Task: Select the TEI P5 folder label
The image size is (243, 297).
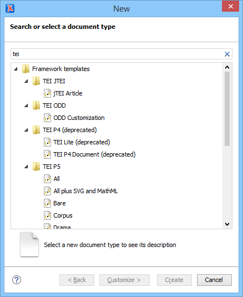Action: pyautogui.click(x=52, y=167)
